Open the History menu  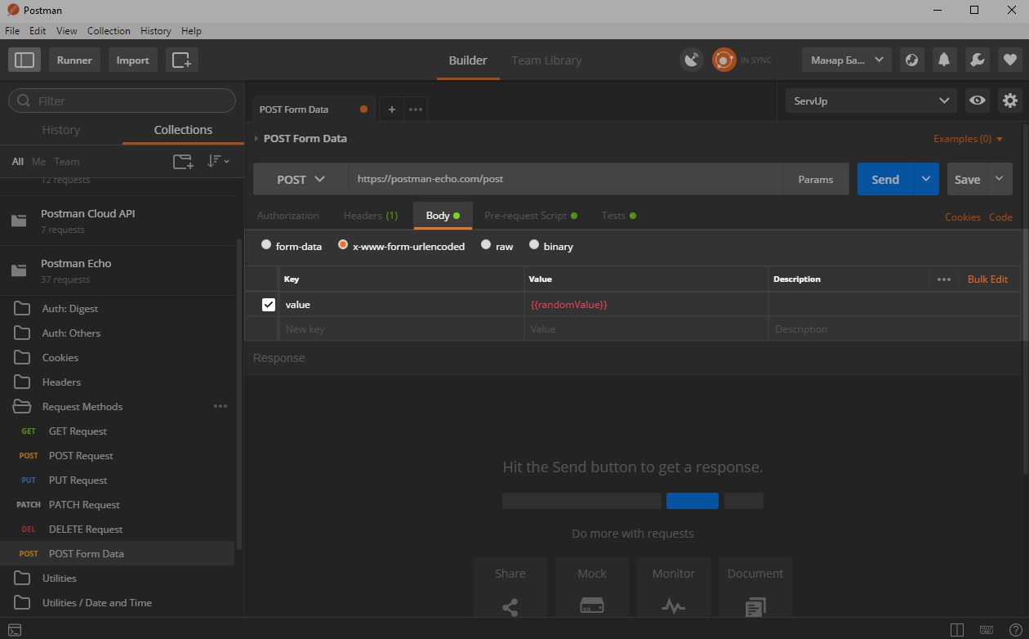155,31
